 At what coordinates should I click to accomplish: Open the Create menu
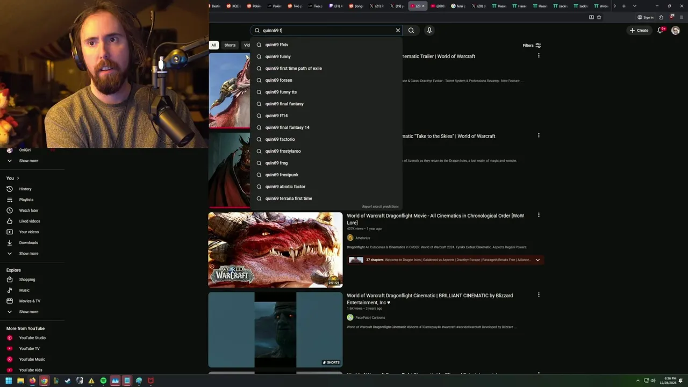point(639,31)
